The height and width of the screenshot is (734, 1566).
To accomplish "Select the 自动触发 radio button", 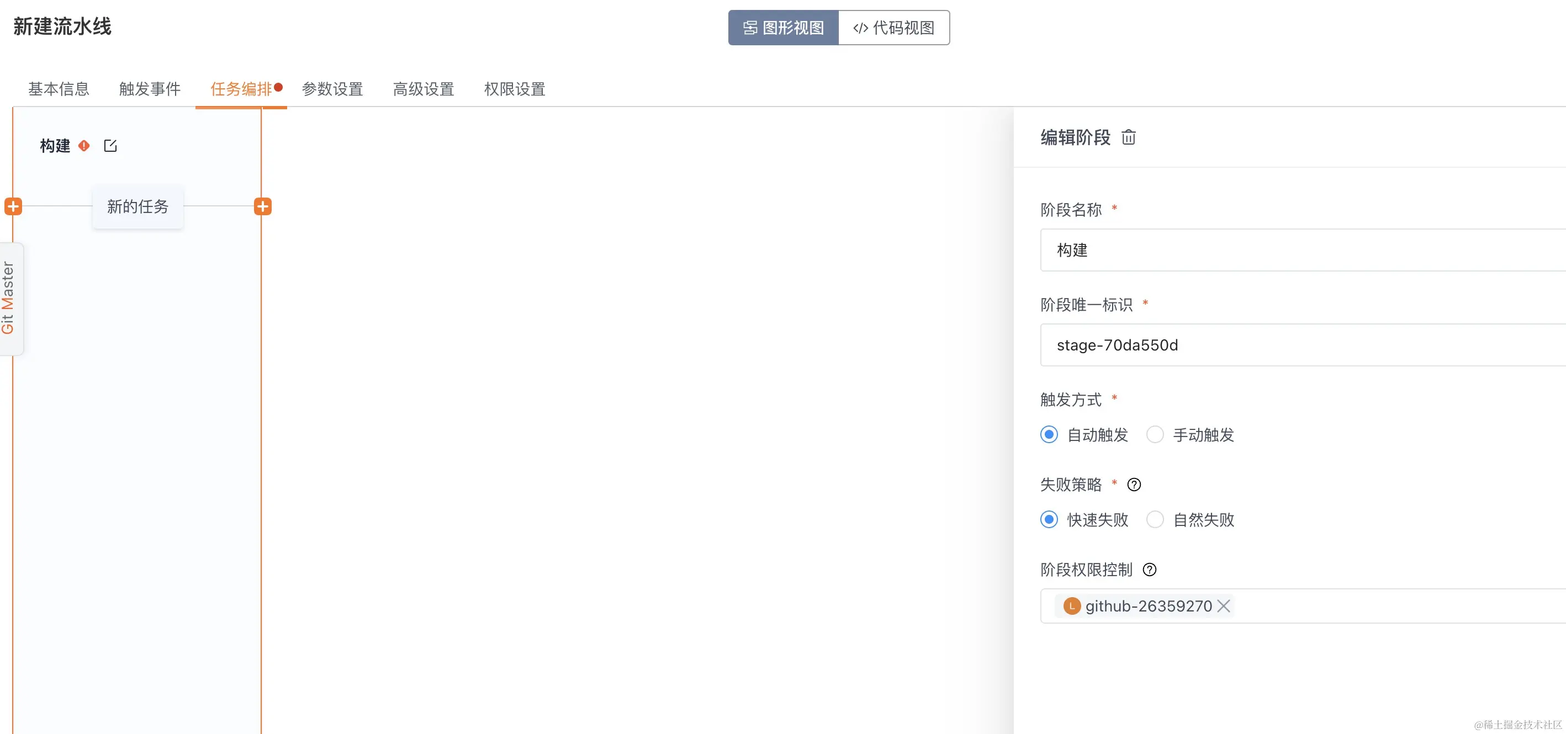I will pos(1049,435).
